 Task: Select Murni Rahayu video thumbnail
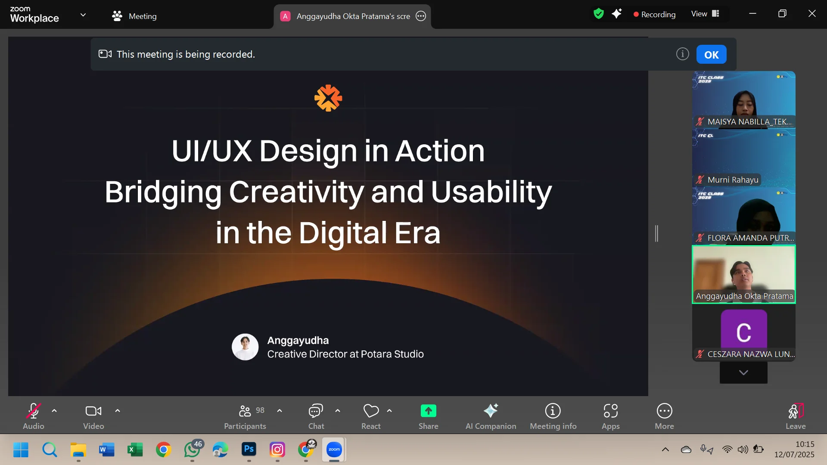[743, 158]
